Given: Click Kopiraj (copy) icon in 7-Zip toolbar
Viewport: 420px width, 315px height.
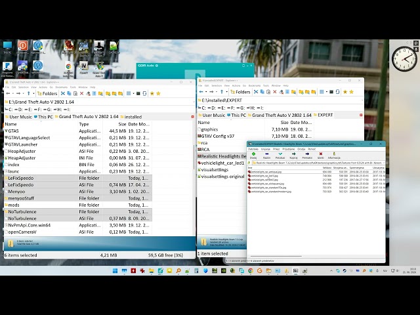Looking at the screenshot, I should pyautogui.click(x=293, y=154).
